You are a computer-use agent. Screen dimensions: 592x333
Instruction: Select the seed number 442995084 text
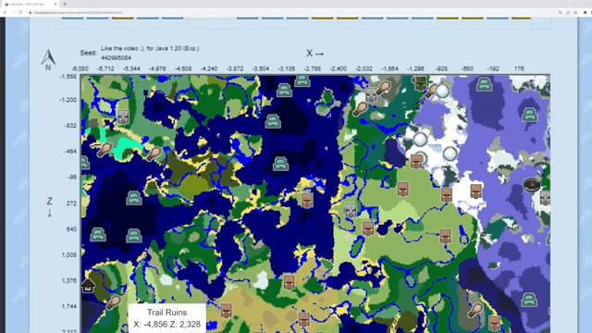(x=116, y=57)
